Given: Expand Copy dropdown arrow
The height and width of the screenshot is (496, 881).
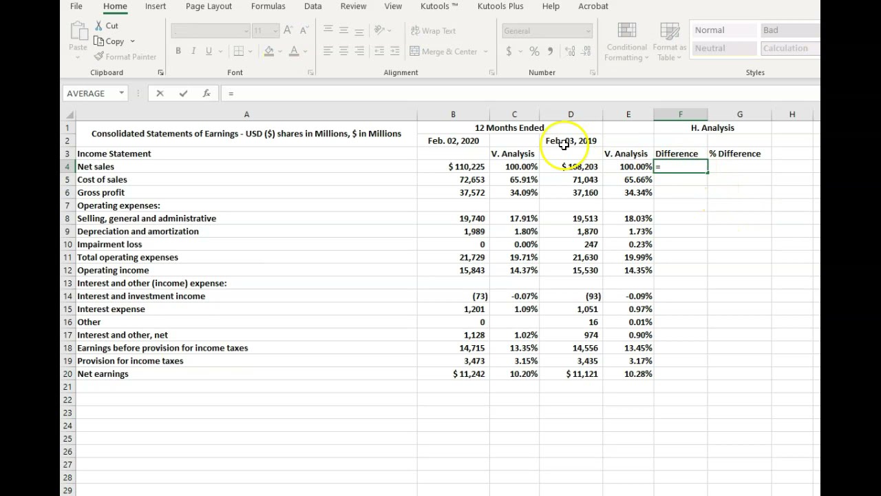Looking at the screenshot, I should [x=132, y=41].
